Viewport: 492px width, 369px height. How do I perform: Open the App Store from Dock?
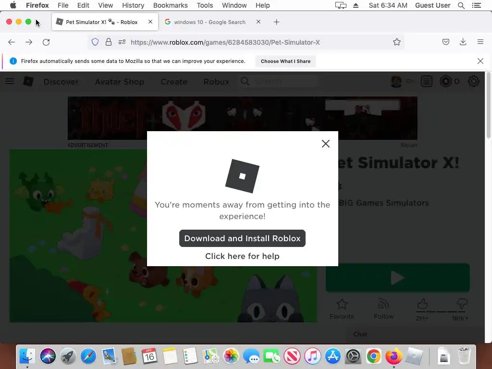point(333,357)
